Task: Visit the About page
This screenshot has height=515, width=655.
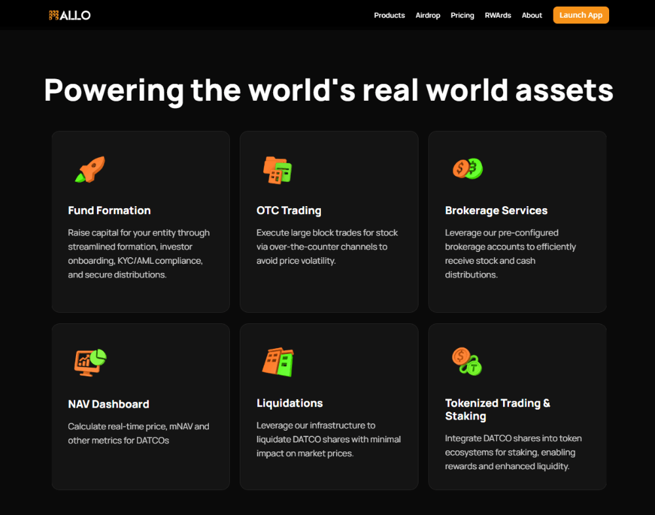Action: [x=531, y=15]
